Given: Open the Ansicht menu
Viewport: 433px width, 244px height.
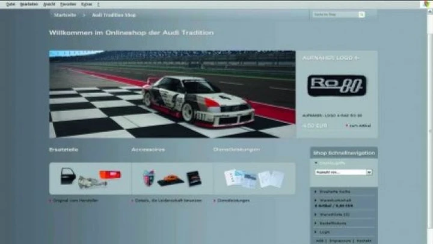Looking at the screenshot, I should 49,4.
